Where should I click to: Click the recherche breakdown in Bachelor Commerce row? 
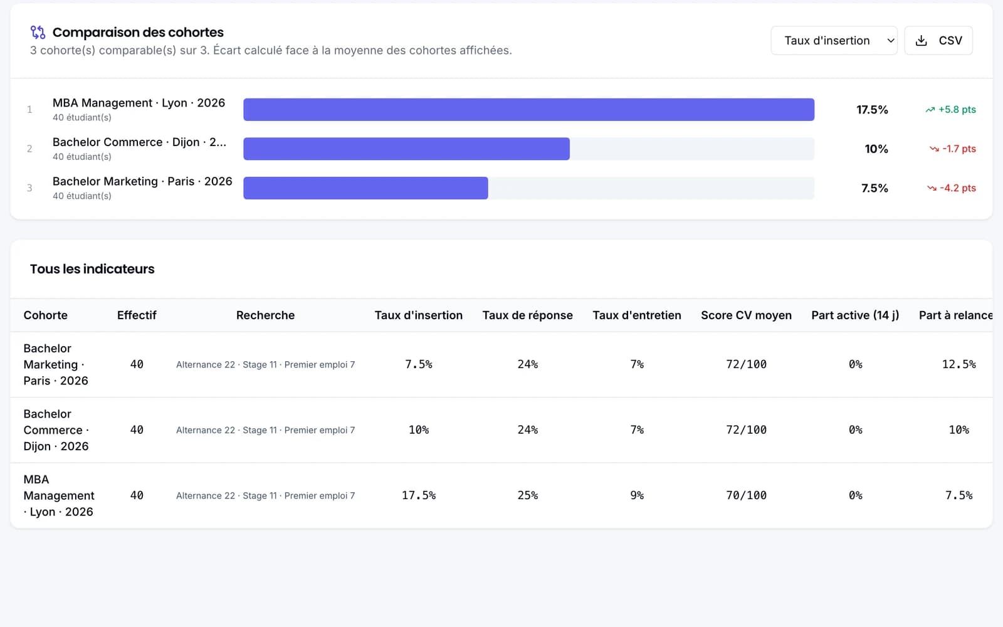pyautogui.click(x=265, y=430)
